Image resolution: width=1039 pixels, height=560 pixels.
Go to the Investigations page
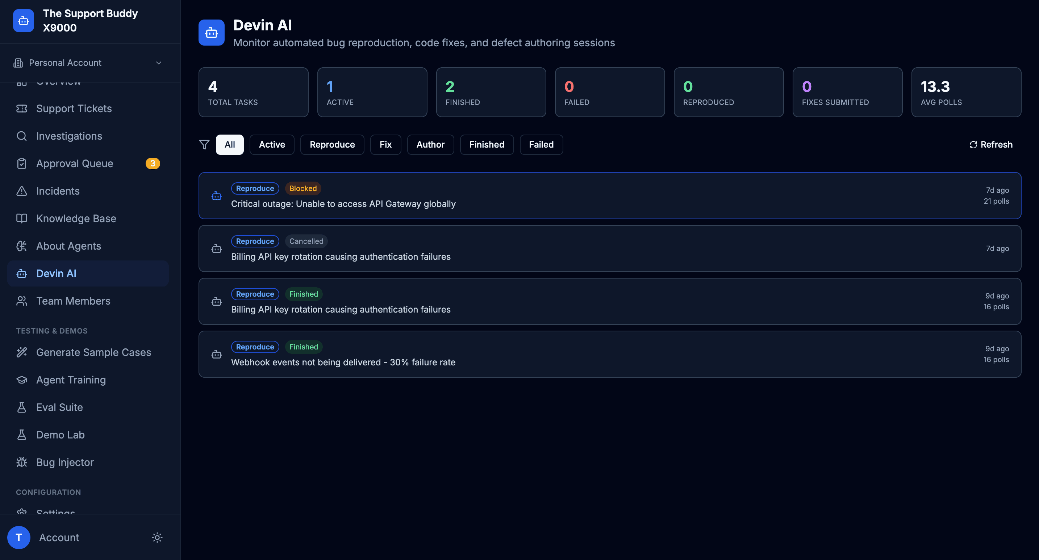88,136
